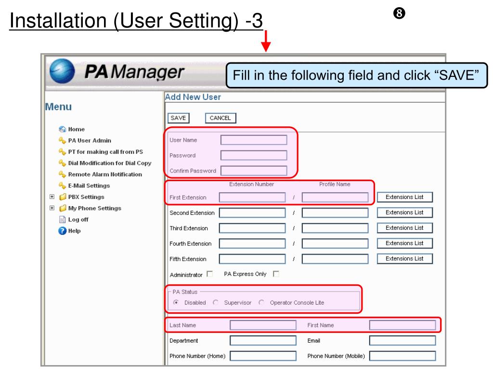The image size is (493, 369).
Task: Focus Phone Number (Mobile) field
Action: (402, 356)
